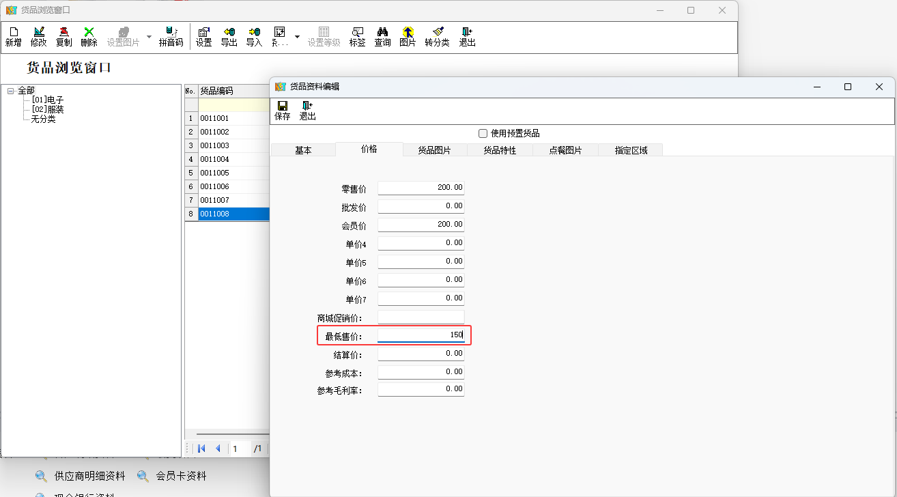The image size is (897, 497).
Task: Click the 修改 (Modify) toolbar icon
Action: (38, 37)
